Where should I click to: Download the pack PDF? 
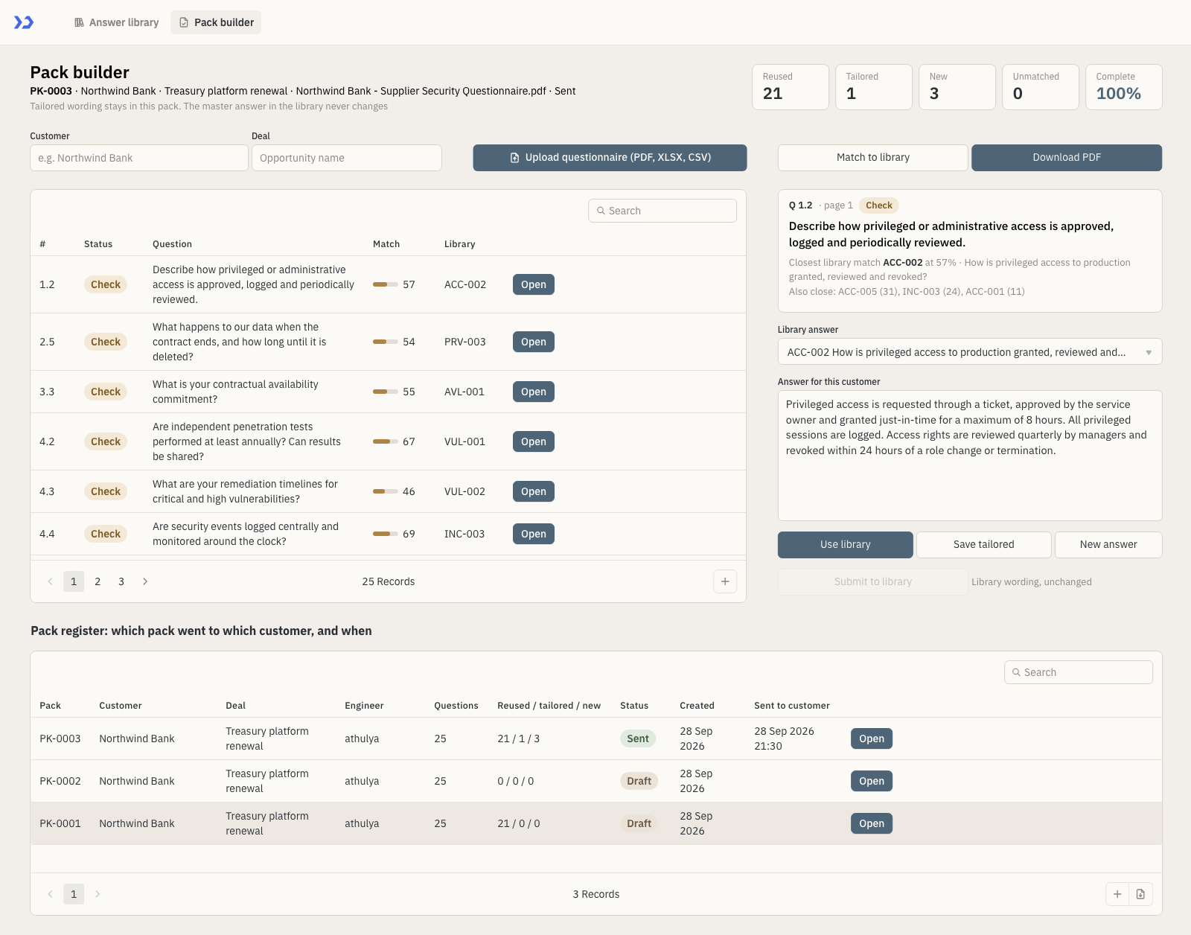click(1066, 158)
